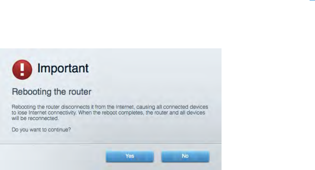The width and height of the screenshot is (315, 170).
Task: Click the dialog footer area left of Yes
Action: tap(52, 157)
